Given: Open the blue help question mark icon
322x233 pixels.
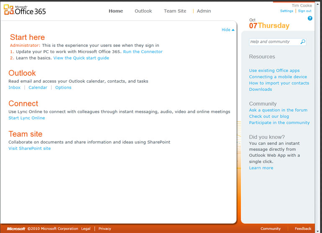Looking at the screenshot, I should (310, 18).
